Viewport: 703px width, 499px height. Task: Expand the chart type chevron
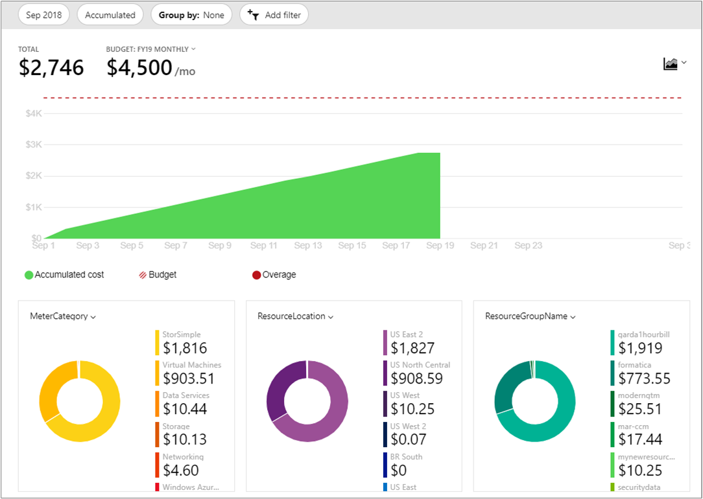[x=684, y=62]
